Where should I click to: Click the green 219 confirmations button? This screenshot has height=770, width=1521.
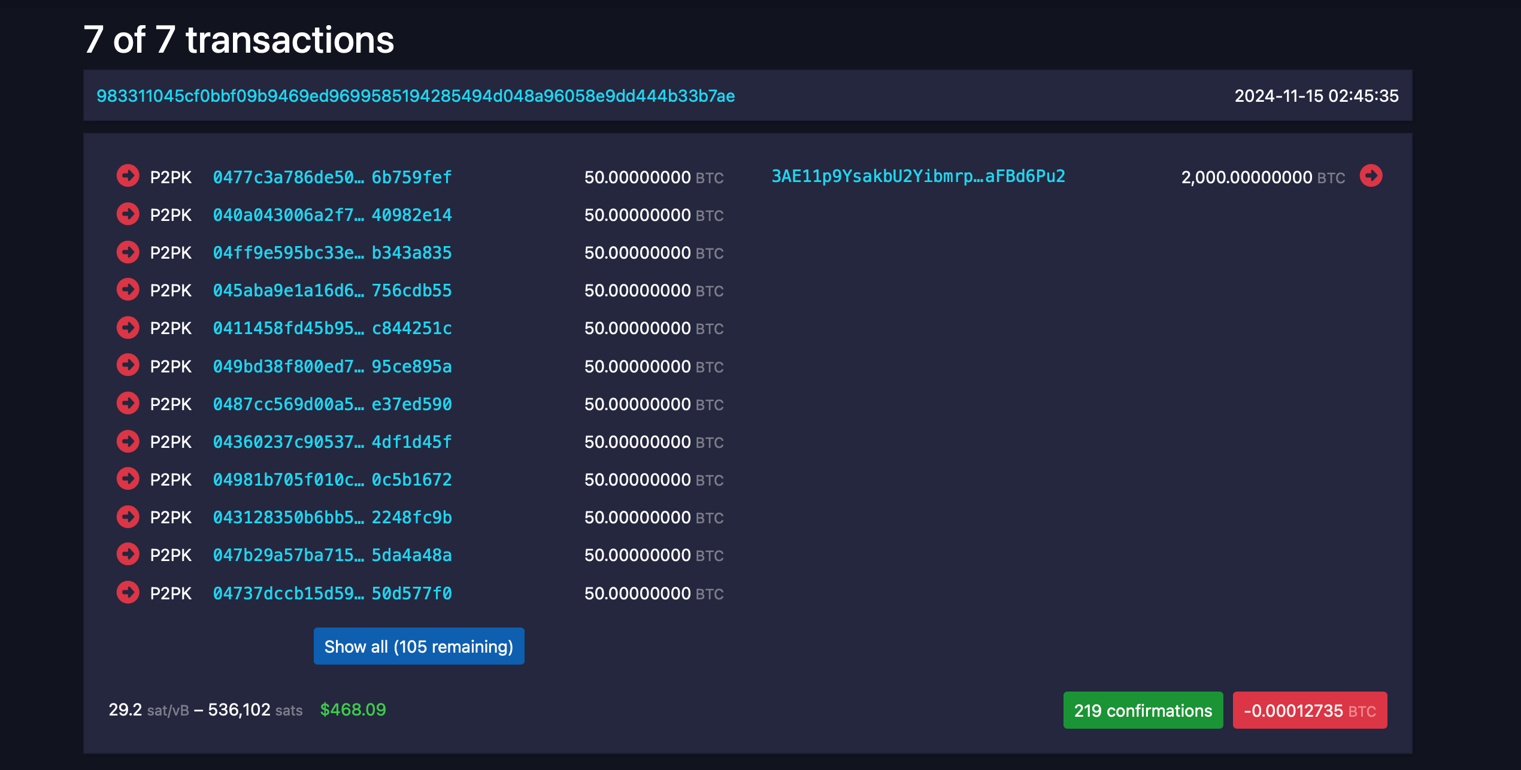[1143, 710]
